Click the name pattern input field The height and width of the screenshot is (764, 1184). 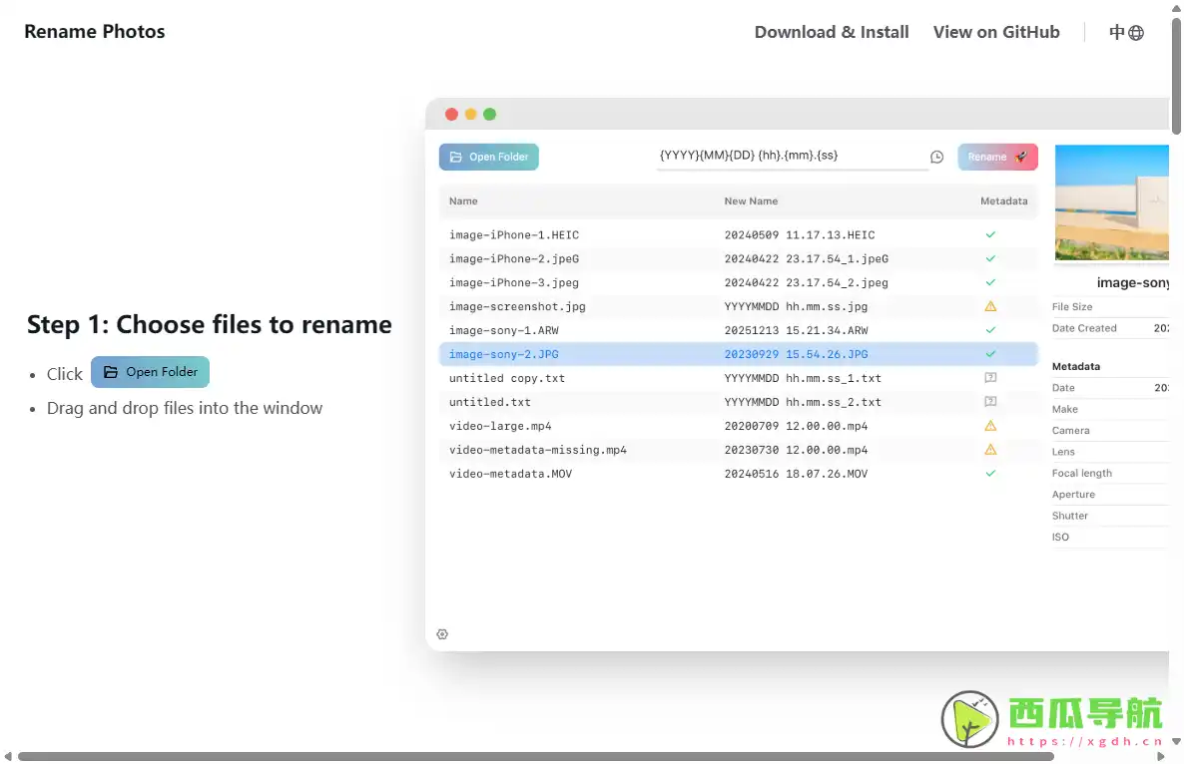click(792, 157)
